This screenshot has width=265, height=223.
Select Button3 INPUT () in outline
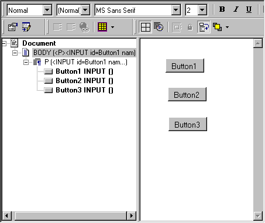[x=84, y=90]
